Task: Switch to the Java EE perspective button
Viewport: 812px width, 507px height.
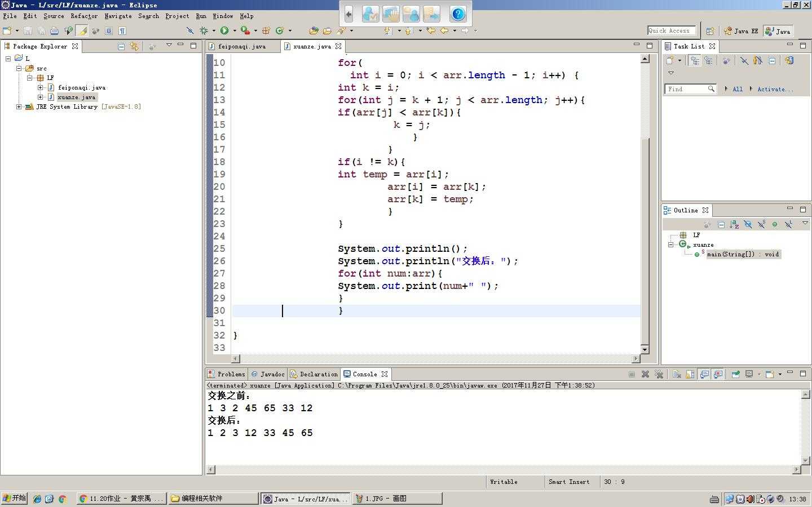Action: (x=742, y=31)
